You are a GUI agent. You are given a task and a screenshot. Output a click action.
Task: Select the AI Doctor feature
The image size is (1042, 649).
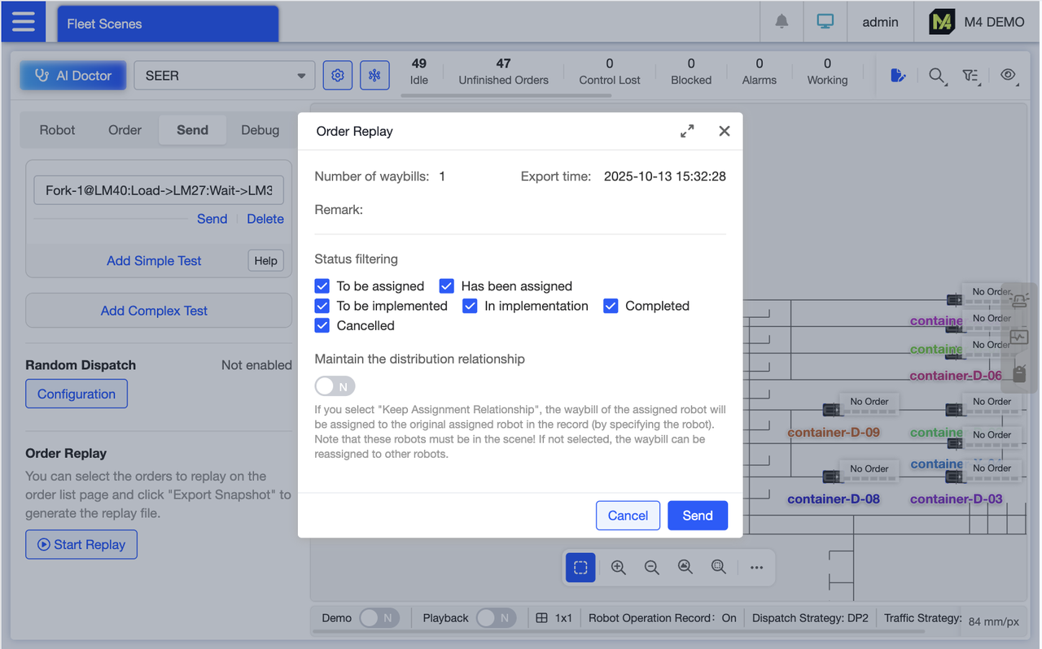pos(72,75)
